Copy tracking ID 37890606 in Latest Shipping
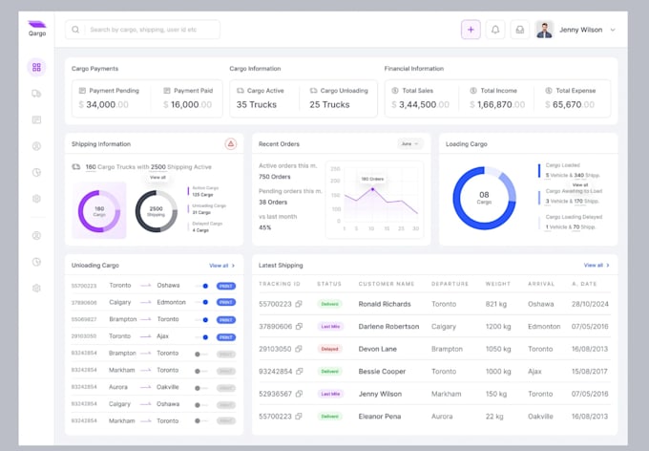This screenshot has width=649, height=451. (x=299, y=327)
